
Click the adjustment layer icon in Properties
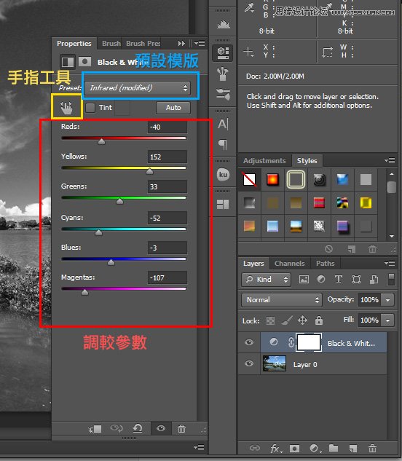[67, 62]
